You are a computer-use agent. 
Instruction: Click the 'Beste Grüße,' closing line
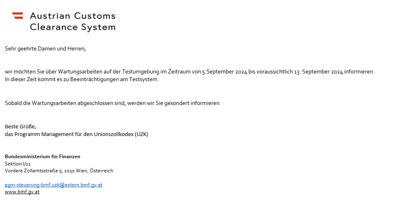point(20,127)
